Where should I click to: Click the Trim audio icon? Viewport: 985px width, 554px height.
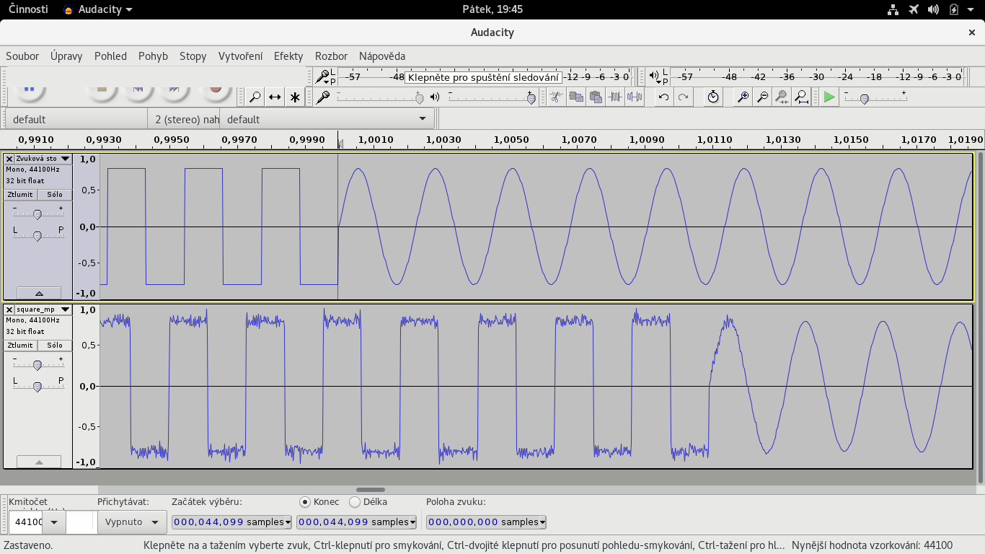(x=614, y=97)
